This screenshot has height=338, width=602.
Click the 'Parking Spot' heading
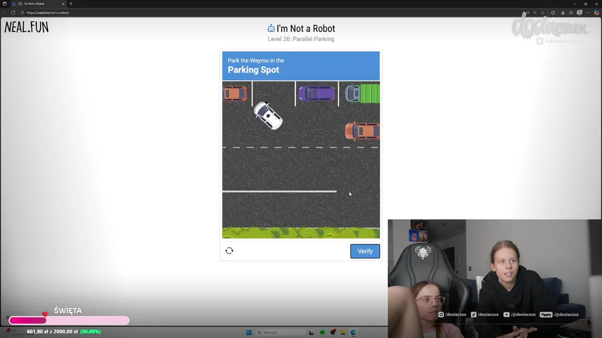click(x=253, y=70)
